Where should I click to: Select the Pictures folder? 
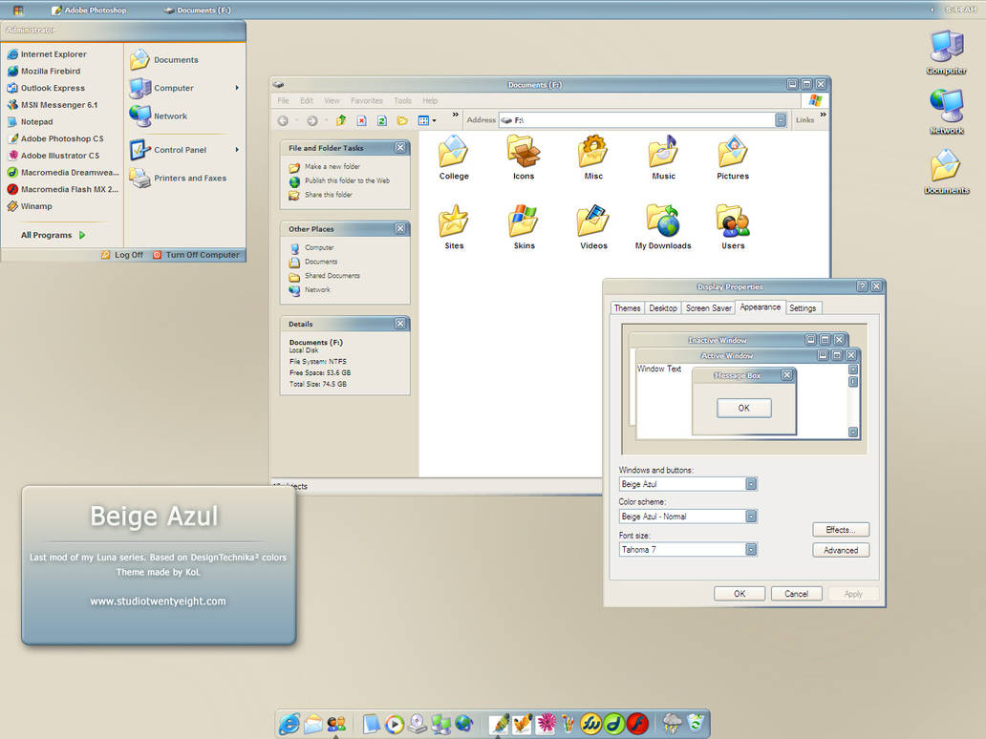coord(733,158)
